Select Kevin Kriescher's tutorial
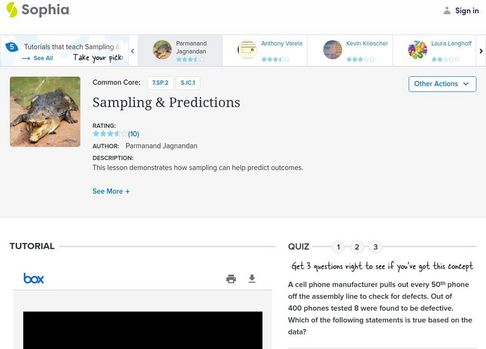Image resolution: width=486 pixels, height=349 pixels. (x=349, y=50)
